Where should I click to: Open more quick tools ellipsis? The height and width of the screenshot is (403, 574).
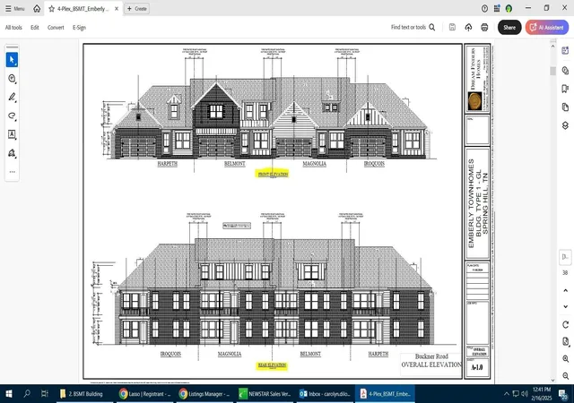[x=12, y=172]
